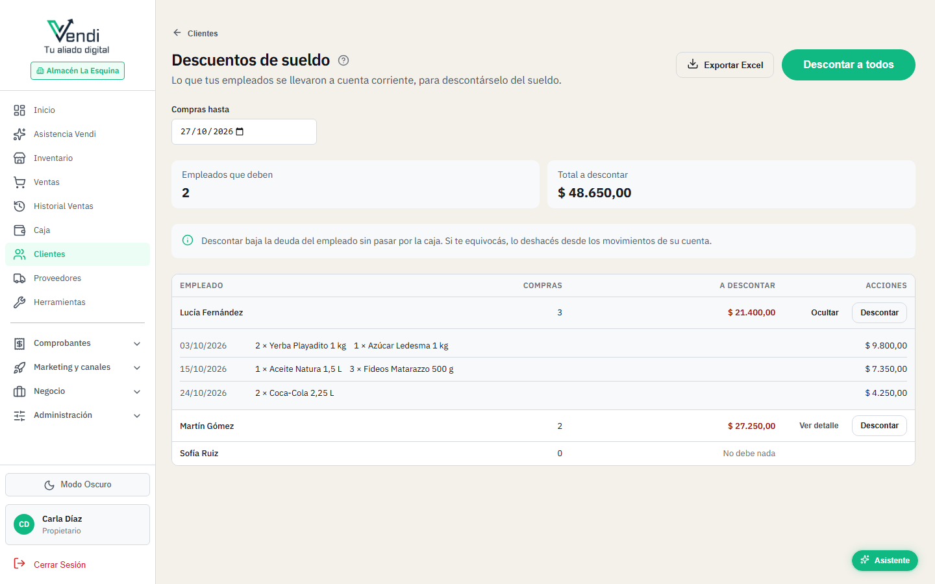This screenshot has height=584, width=935.
Task: Click the Inventario store icon
Action: (x=19, y=158)
